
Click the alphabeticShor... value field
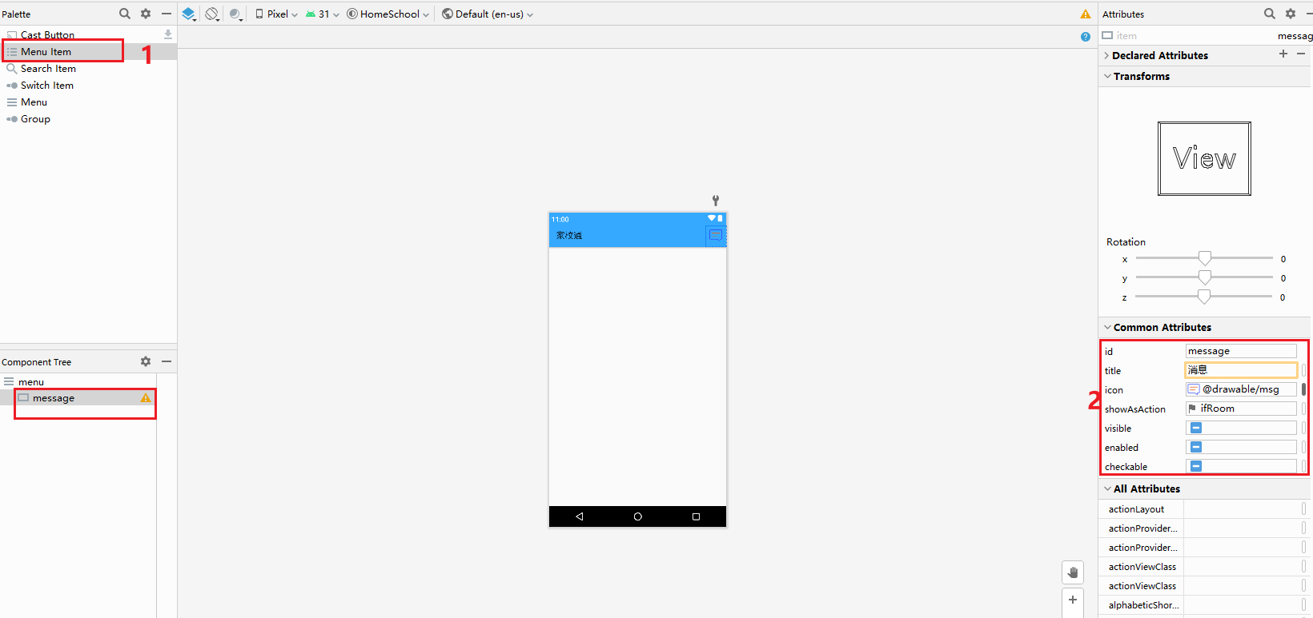1242,605
